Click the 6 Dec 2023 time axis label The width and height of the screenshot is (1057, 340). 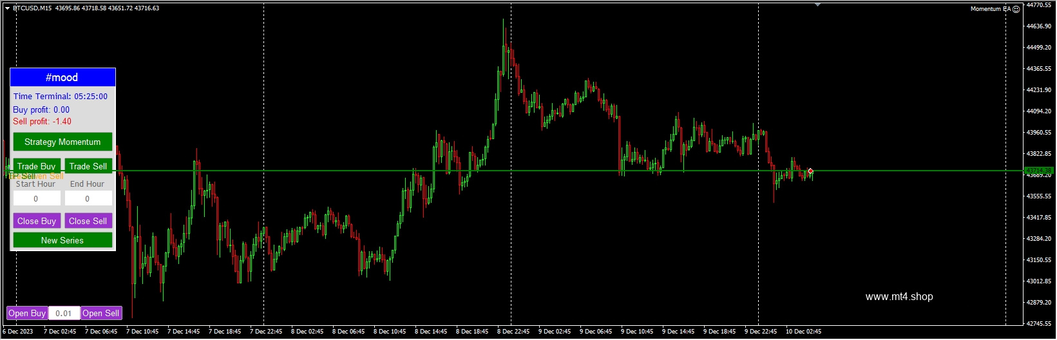pos(18,332)
